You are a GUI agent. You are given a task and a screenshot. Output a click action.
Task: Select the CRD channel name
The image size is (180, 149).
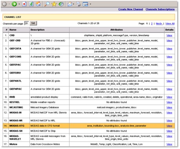click(x=12, y=35)
